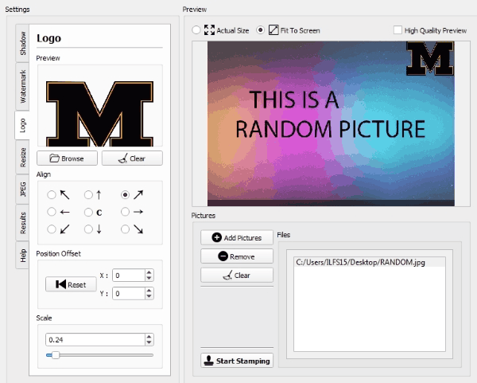Click the leftward arrow align icon

click(x=65, y=212)
